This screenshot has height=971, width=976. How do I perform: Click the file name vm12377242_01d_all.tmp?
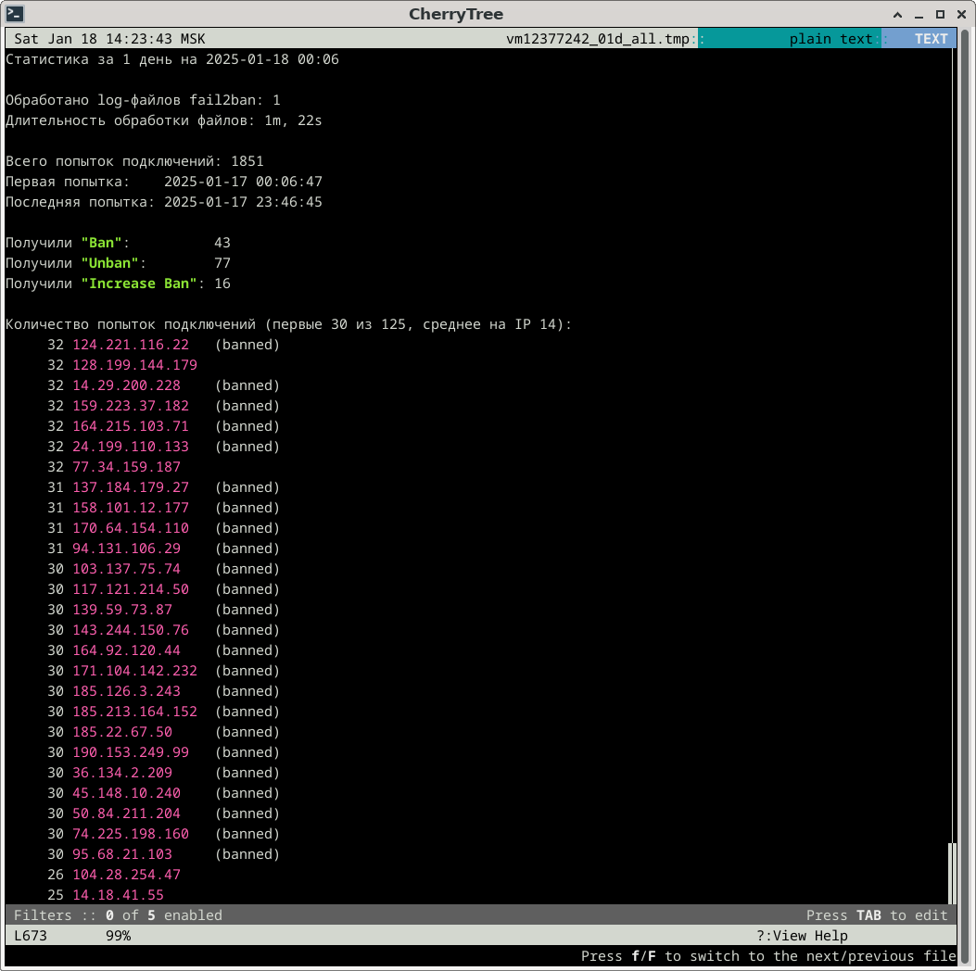tap(598, 39)
